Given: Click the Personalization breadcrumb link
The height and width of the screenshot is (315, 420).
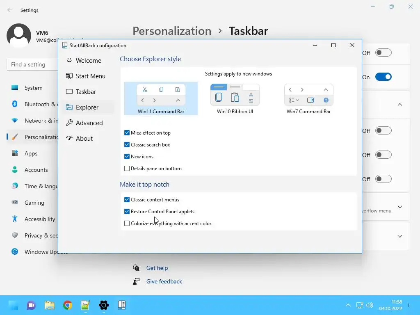Looking at the screenshot, I should [172, 31].
